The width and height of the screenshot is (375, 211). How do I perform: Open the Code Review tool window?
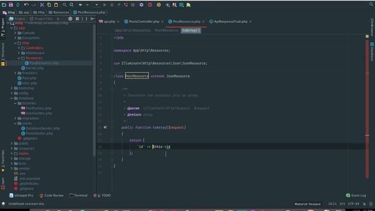click(x=52, y=195)
